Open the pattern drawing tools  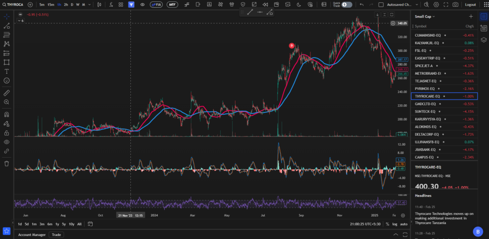pos(7,44)
